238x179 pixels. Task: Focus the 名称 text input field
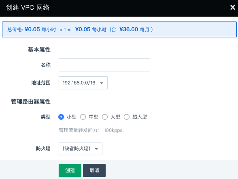click(x=104, y=65)
